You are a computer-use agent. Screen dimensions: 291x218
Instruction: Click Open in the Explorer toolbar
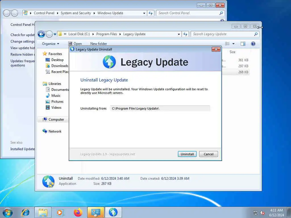75,44
